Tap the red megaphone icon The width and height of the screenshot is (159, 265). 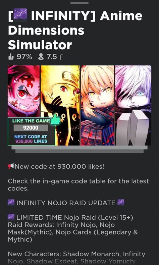[x=11, y=166]
